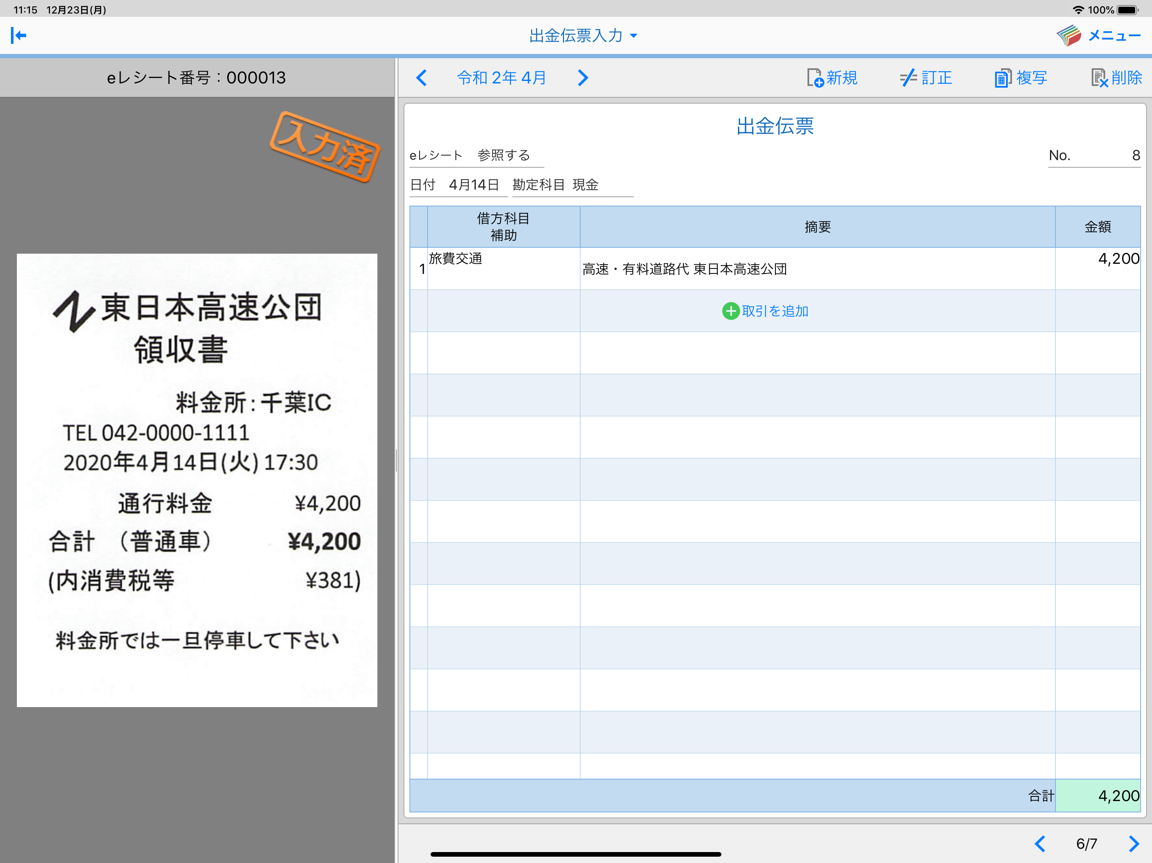This screenshot has height=863, width=1152.
Task: Tap the back arrow icon at top left
Action: (x=19, y=35)
